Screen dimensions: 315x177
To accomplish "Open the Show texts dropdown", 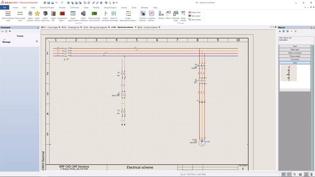I will click(x=195, y=20).
